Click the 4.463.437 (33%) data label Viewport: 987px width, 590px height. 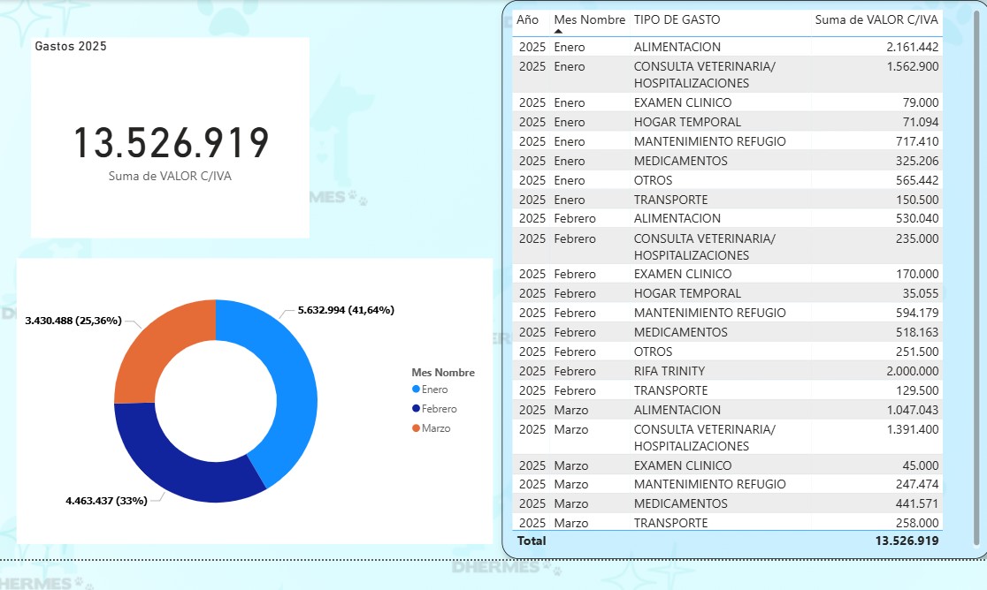pos(106,501)
